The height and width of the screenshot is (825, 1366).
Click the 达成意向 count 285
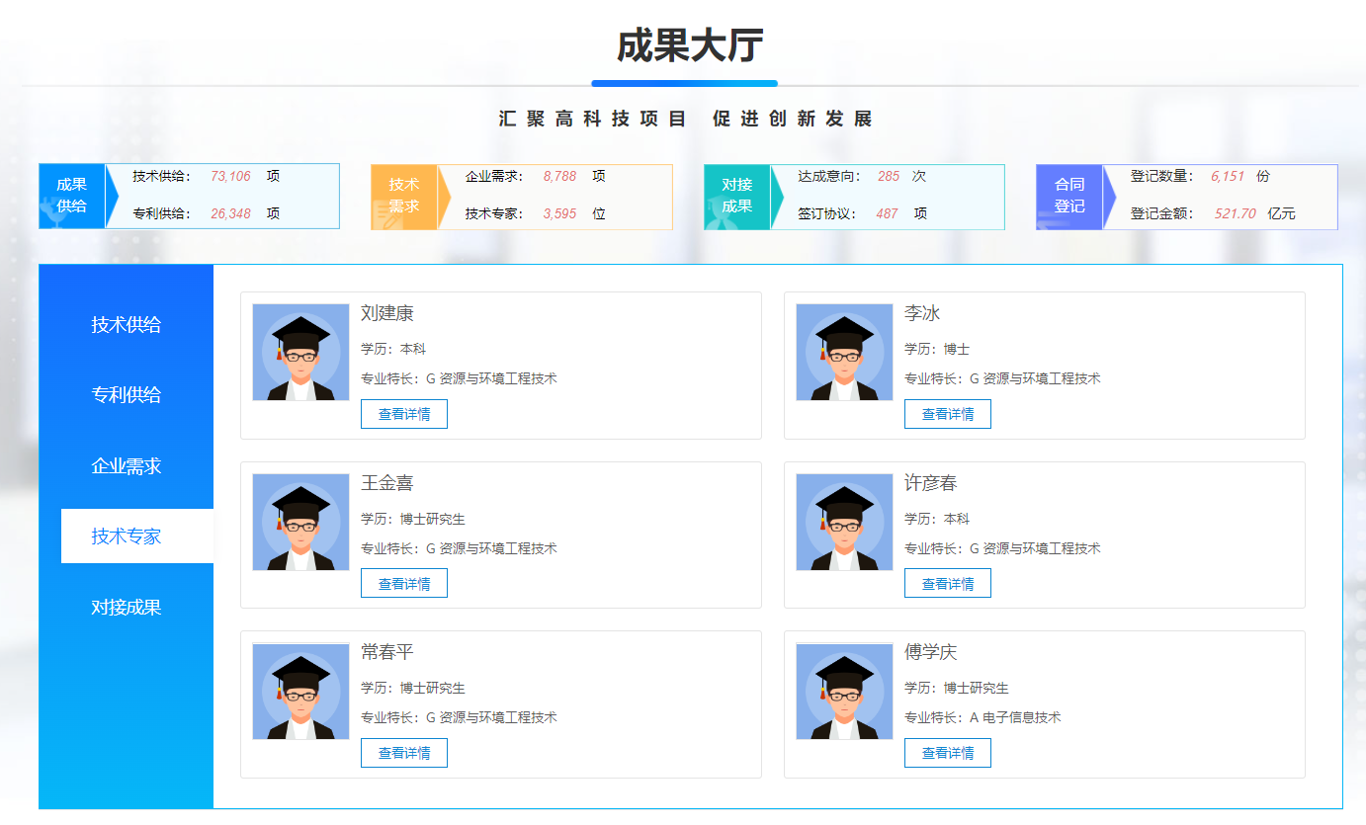pos(889,176)
